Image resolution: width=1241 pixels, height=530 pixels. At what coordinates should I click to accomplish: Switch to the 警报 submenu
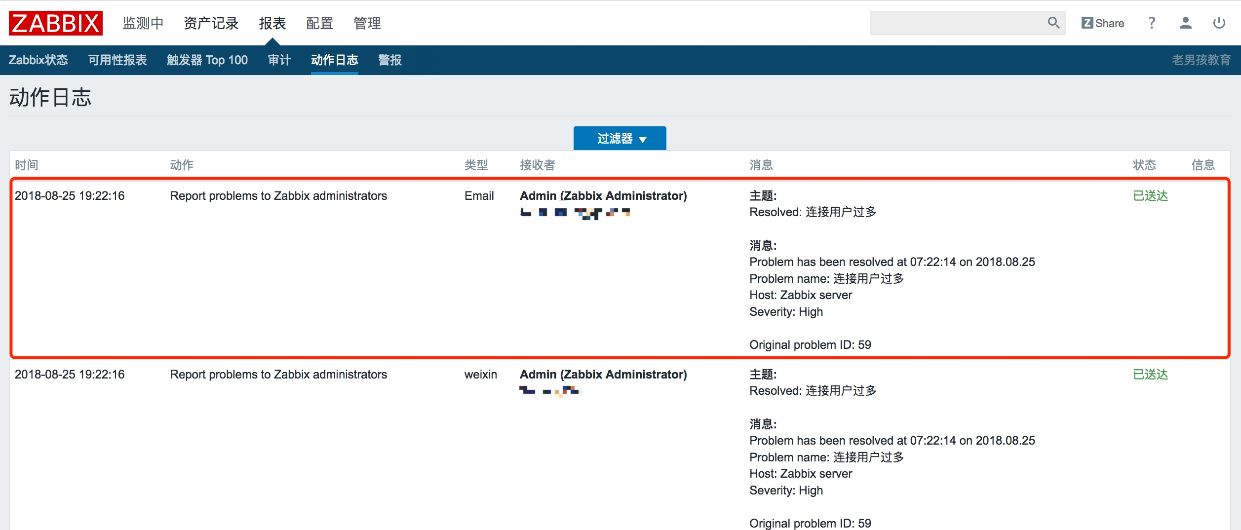pyautogui.click(x=390, y=60)
